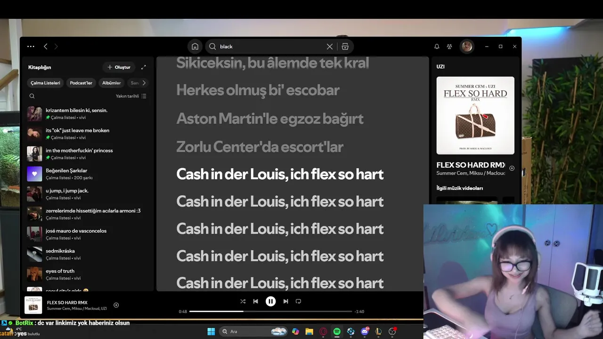Search within the library
This screenshot has height=339, width=603.
32,96
